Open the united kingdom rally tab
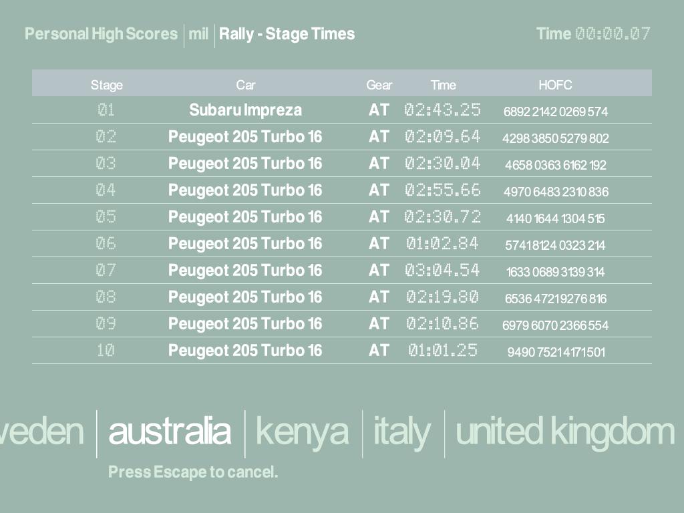 coord(564,432)
